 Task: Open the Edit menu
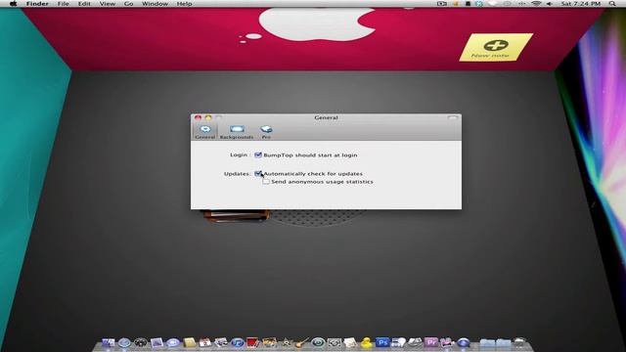(84, 4)
